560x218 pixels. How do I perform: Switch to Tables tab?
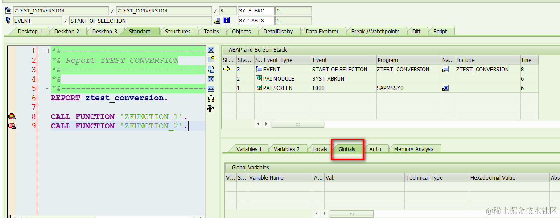(211, 31)
